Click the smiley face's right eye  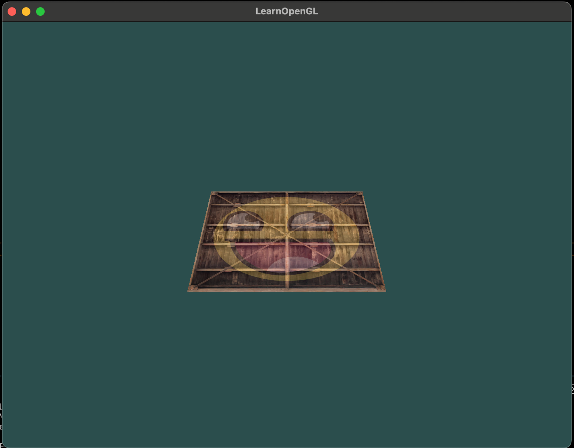(x=311, y=221)
